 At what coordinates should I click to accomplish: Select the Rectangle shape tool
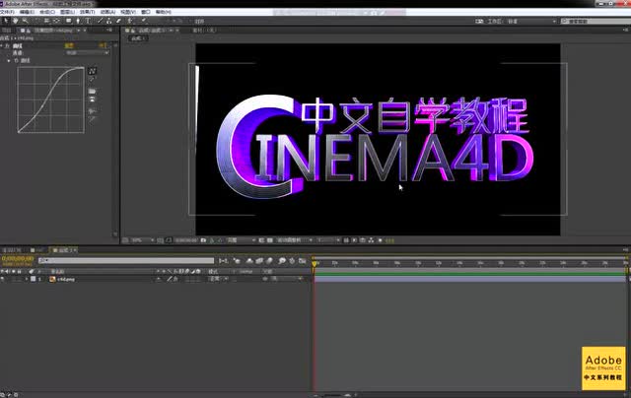click(x=69, y=21)
